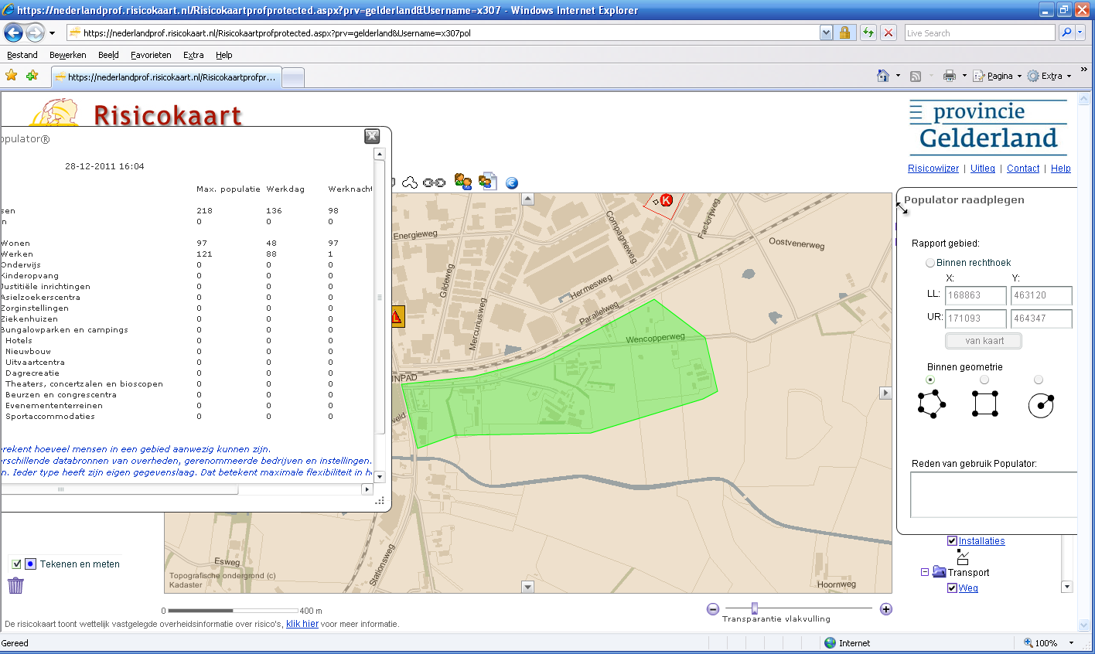Click the Add to Favorites star-plus icon
This screenshot has height=654, width=1095.
click(32, 76)
